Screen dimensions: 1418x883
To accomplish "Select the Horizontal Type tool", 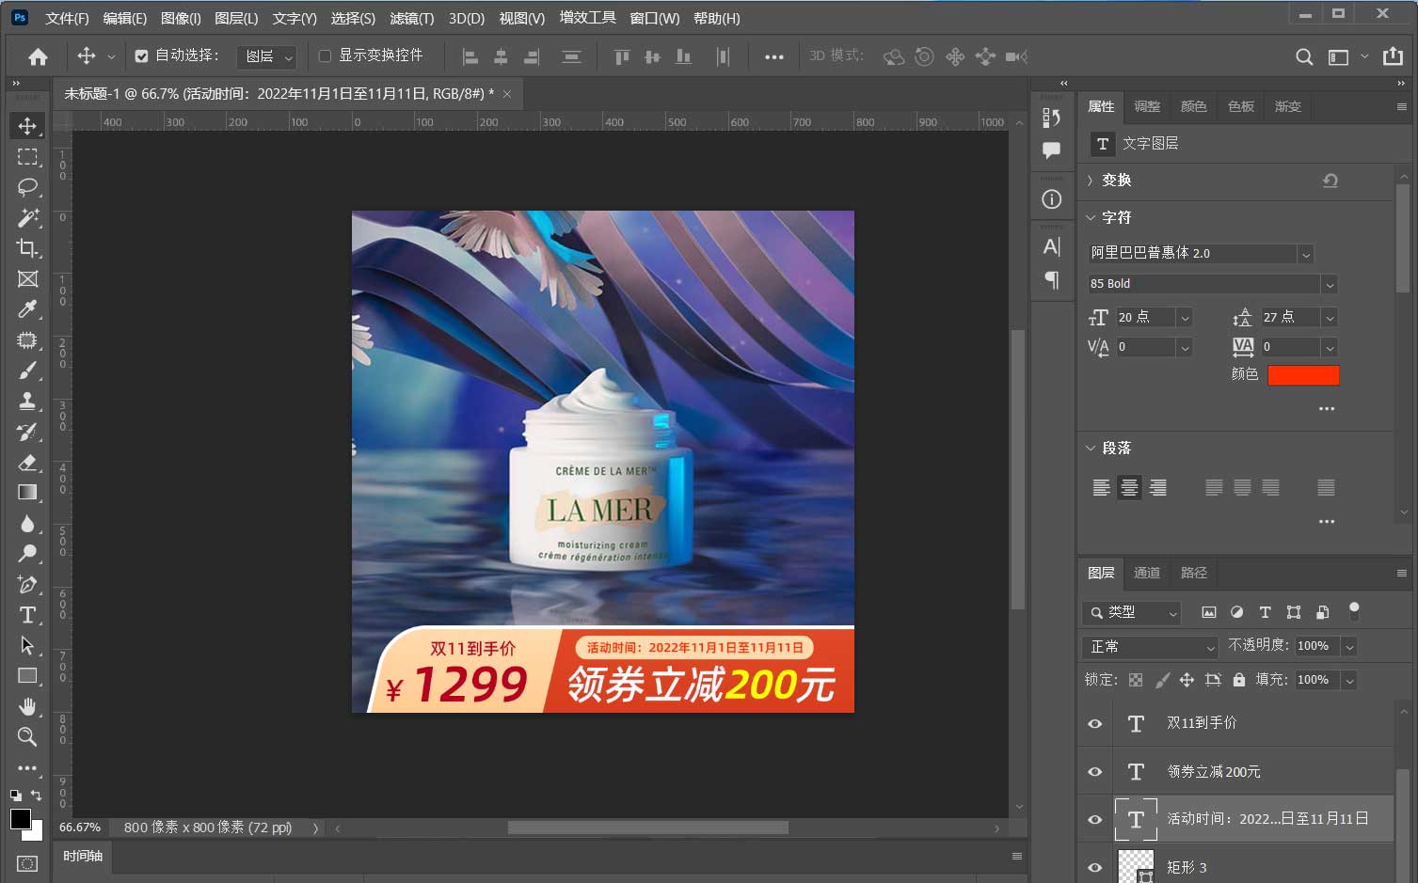I will click(26, 615).
